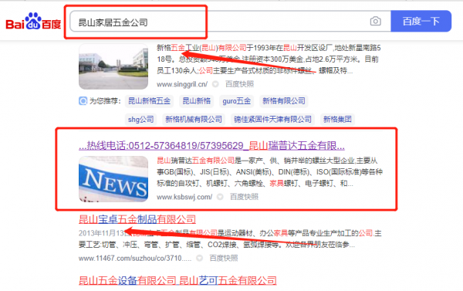Screen dimensions: 463x291
Task: Open the factory building thumbnail
Action: click(113, 66)
